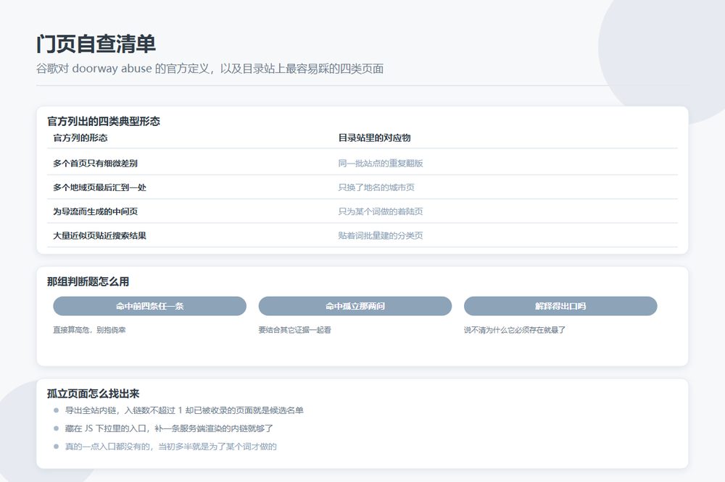
Task: Select table cell 只换了地名的城市页
Action: (x=376, y=187)
